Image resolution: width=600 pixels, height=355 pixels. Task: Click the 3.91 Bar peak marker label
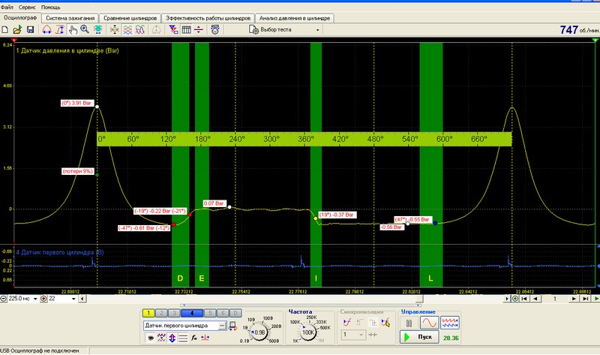point(77,103)
